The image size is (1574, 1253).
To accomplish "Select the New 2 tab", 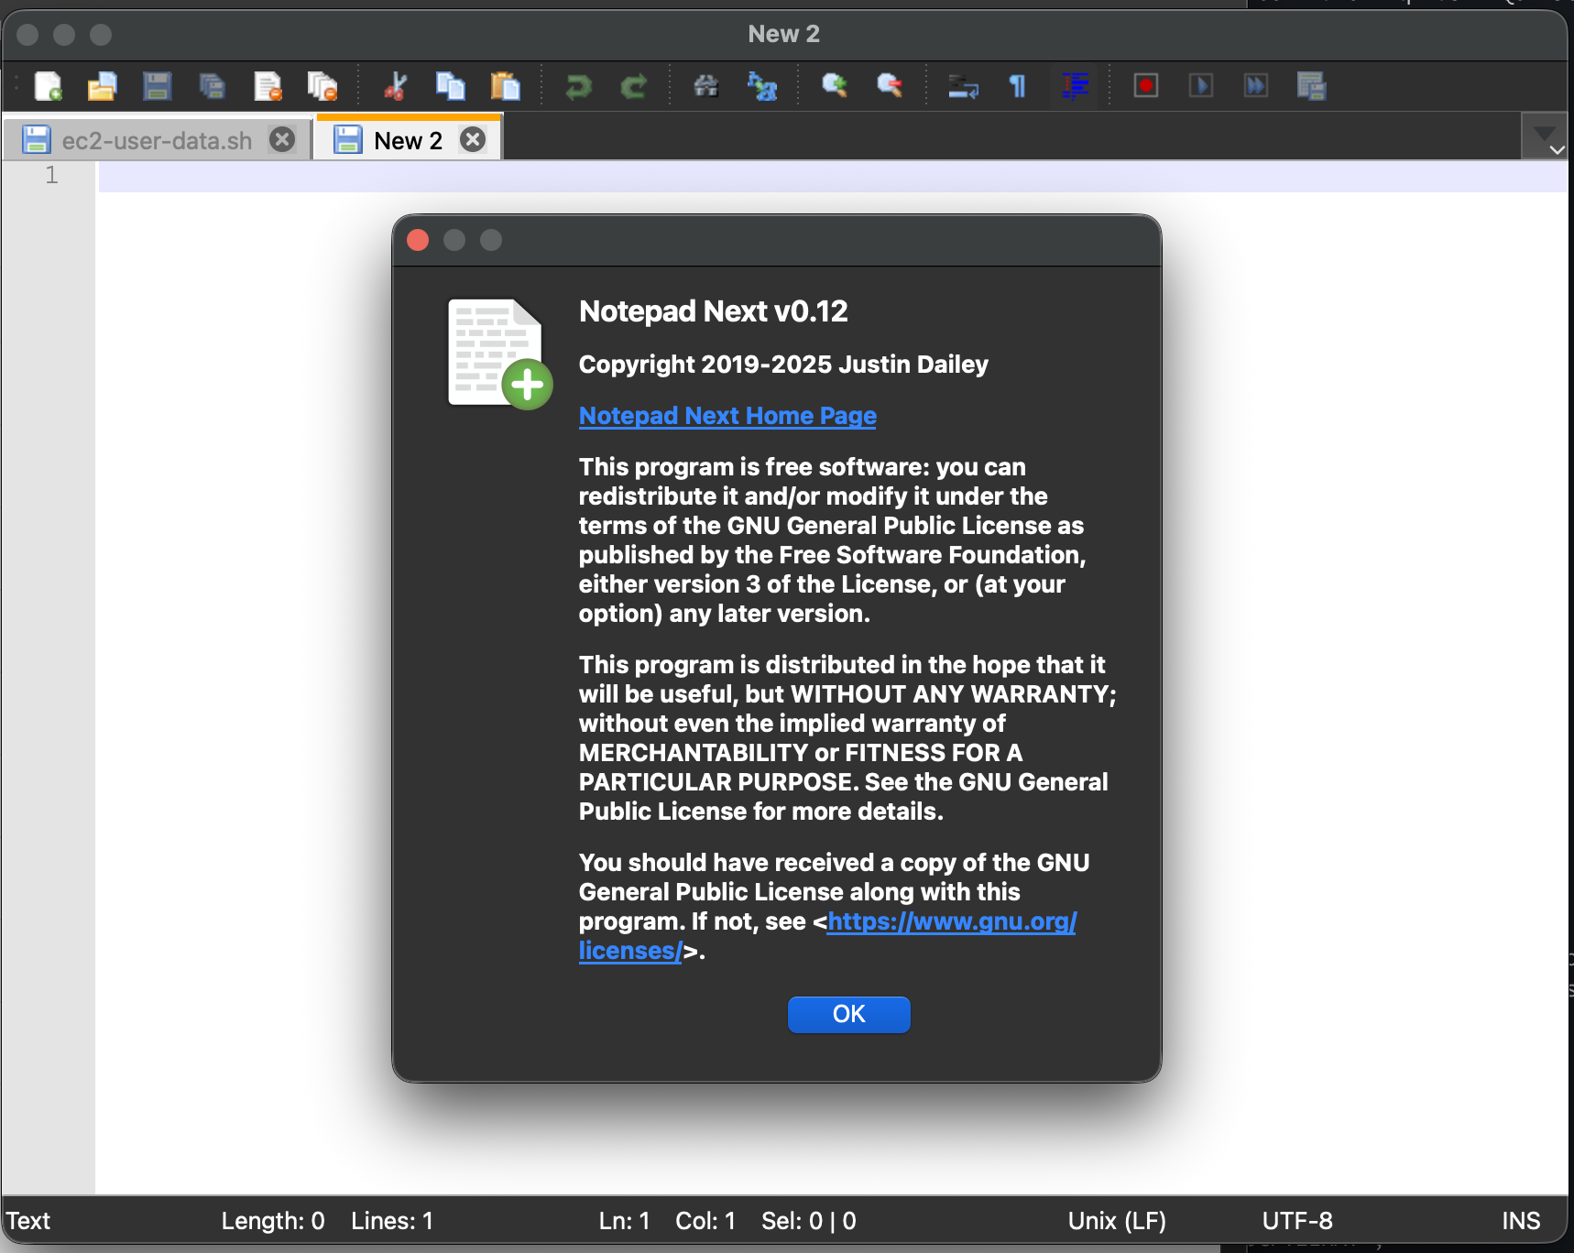I will click(408, 140).
